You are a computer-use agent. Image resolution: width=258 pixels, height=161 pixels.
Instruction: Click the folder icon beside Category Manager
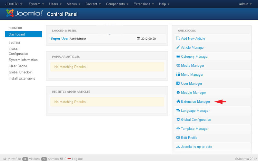click(x=178, y=56)
